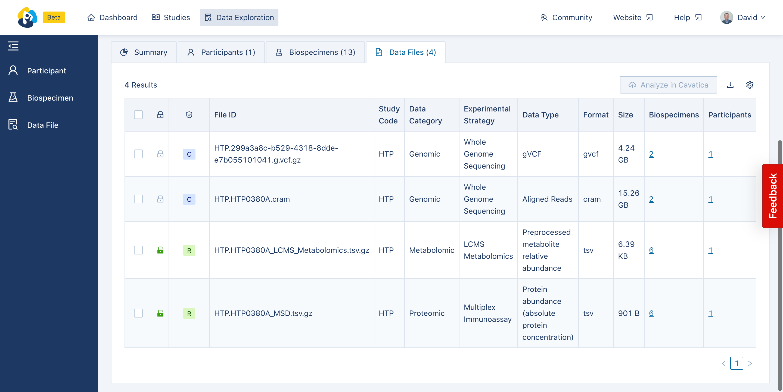Image resolution: width=783 pixels, height=392 pixels.
Task: Click Analyze in Cavatica button
Action: pos(668,85)
